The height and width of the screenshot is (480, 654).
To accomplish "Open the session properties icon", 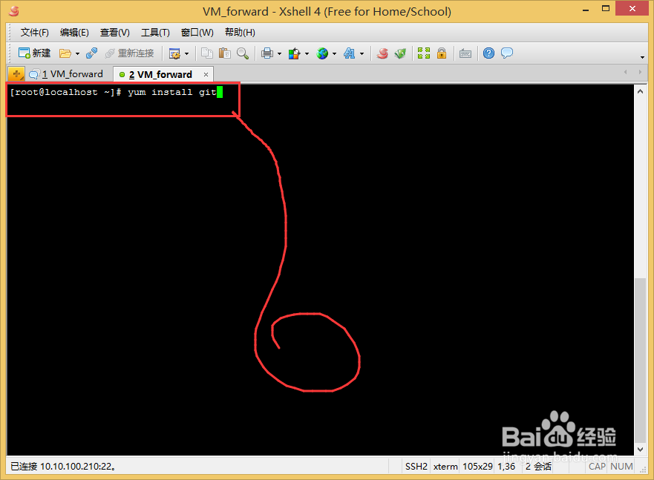I will (174, 53).
